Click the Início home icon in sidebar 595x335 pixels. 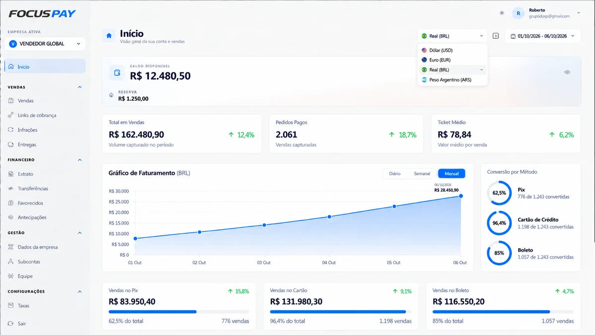tap(11, 67)
